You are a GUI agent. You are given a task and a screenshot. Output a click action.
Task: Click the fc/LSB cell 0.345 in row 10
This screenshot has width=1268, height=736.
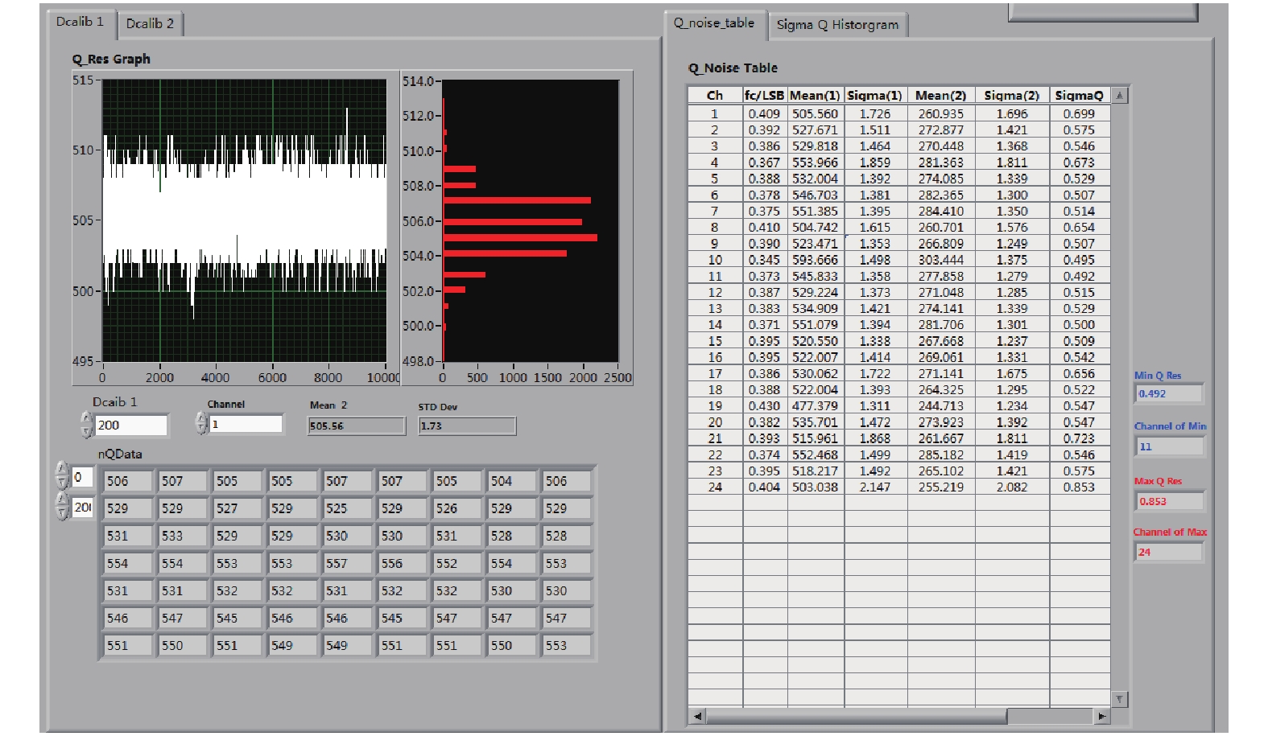tap(765, 260)
